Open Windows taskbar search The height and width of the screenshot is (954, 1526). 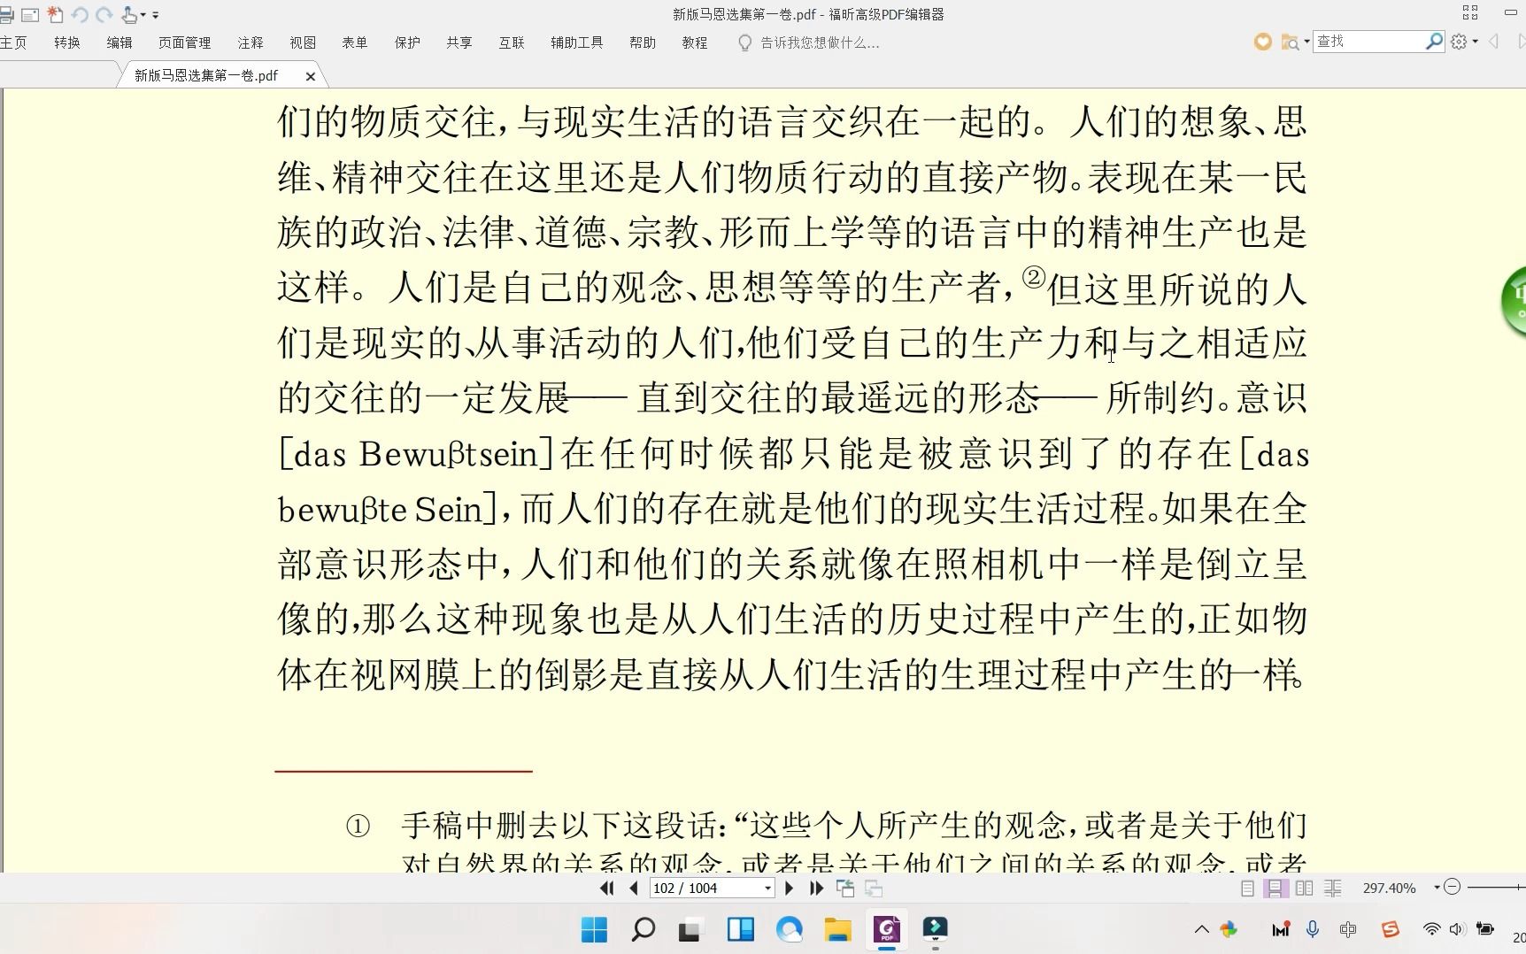click(x=643, y=929)
